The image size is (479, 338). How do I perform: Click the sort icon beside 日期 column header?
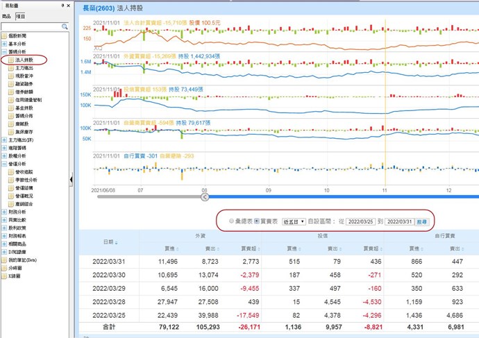(x=116, y=242)
